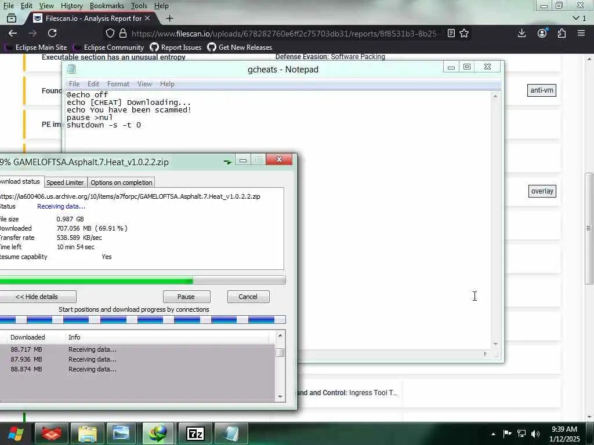This screenshot has width=594, height=445.
Task: Open the red taskbar app icon
Action: pos(52,433)
